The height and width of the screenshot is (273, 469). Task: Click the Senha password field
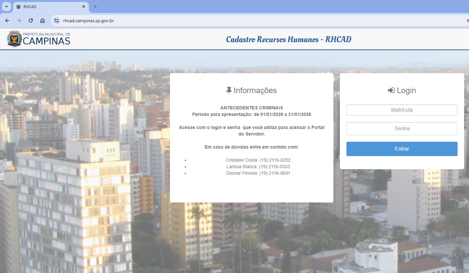tap(401, 128)
